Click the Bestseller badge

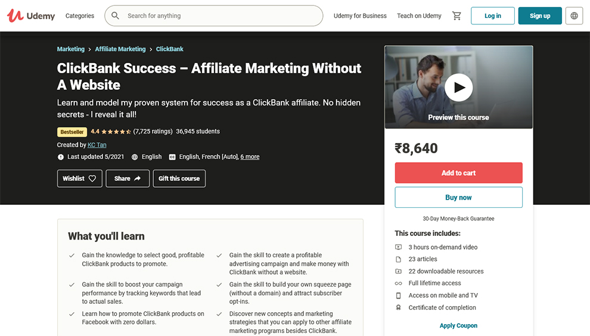pos(72,132)
